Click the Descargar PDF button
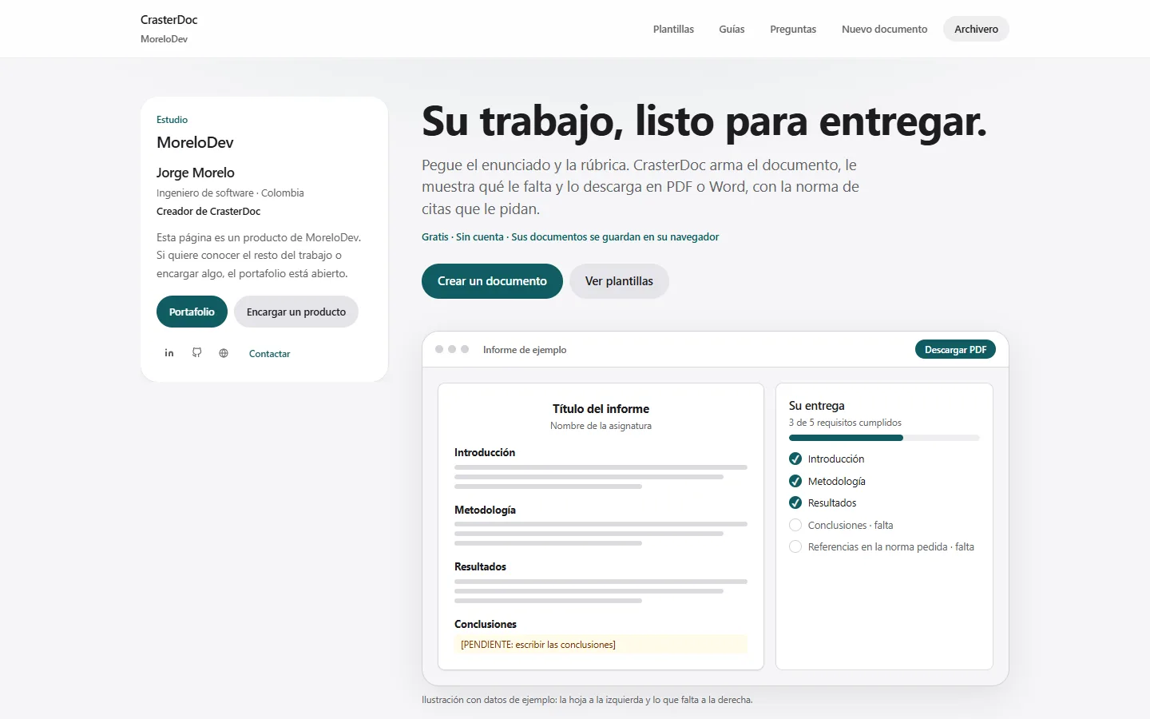This screenshot has width=1150, height=719. coord(955,350)
